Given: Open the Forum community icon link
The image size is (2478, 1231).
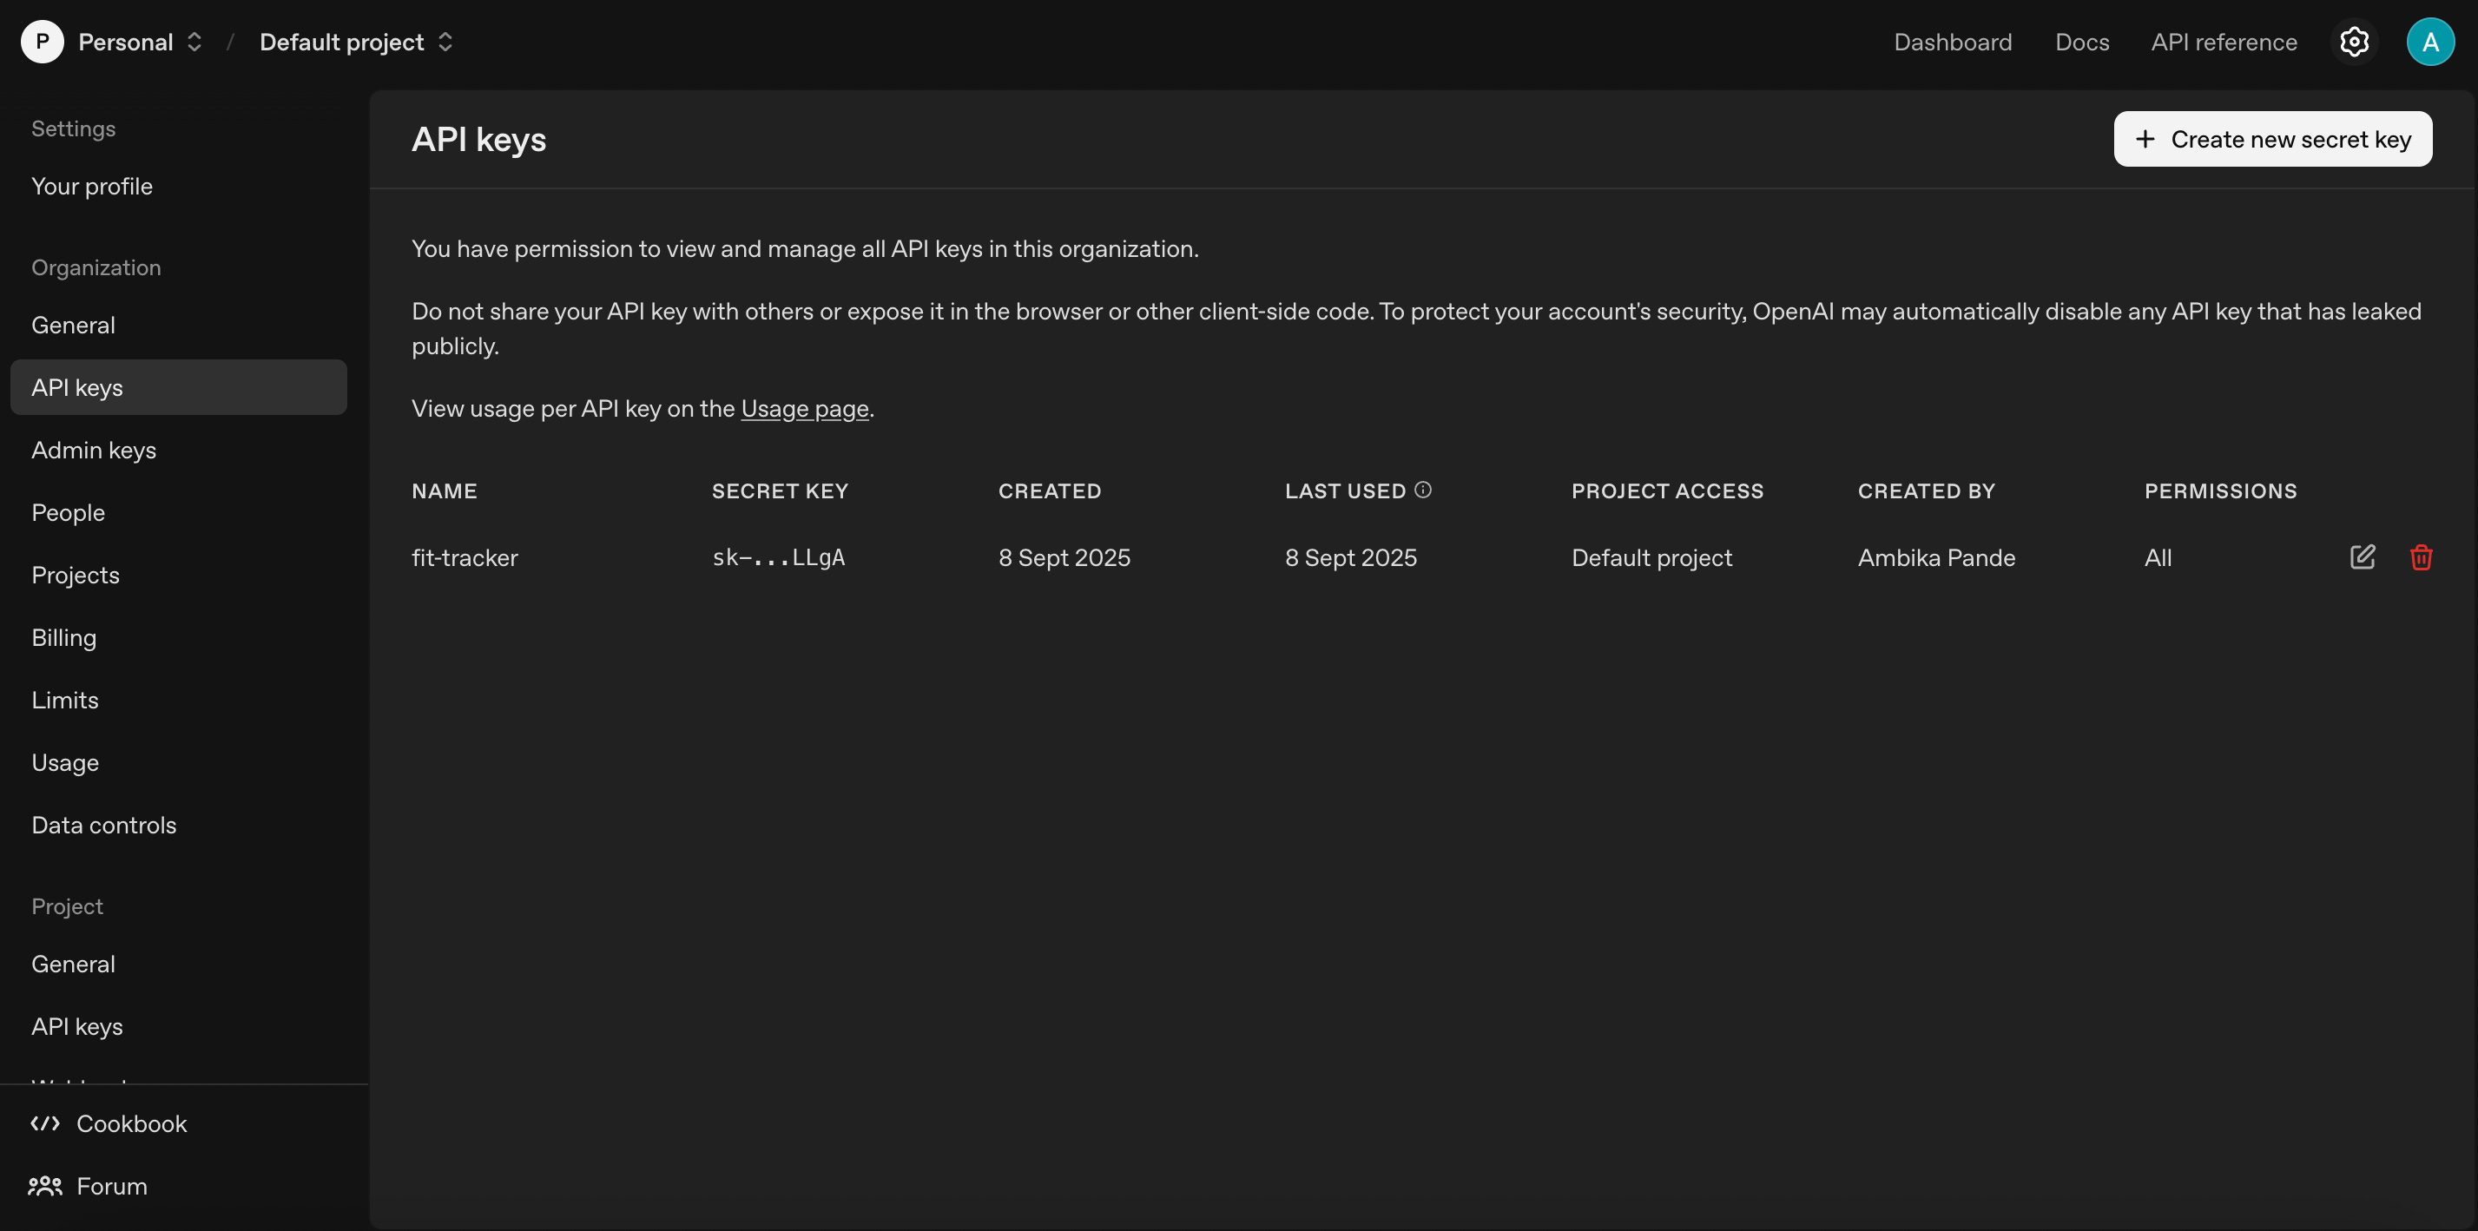Looking at the screenshot, I should coord(45,1186).
